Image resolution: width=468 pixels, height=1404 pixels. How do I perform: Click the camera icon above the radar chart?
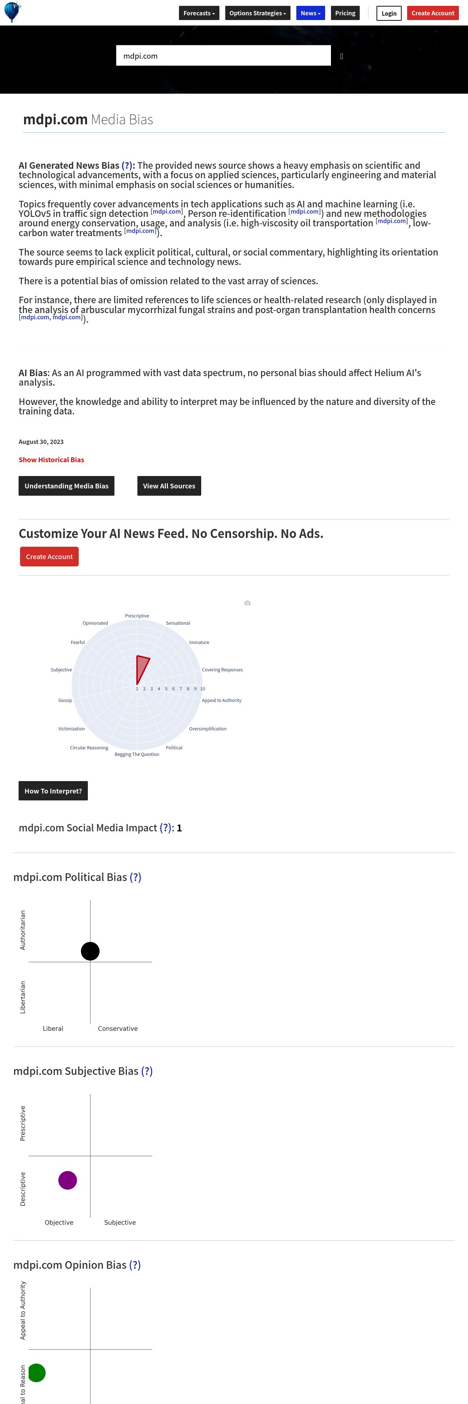[247, 603]
